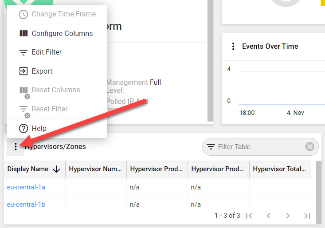Viewport: 325px width, 228px height.
Task: Open Events Over Time three-dot menu
Action: point(233,46)
